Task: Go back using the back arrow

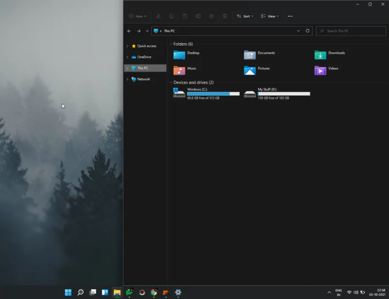Action: (x=129, y=31)
